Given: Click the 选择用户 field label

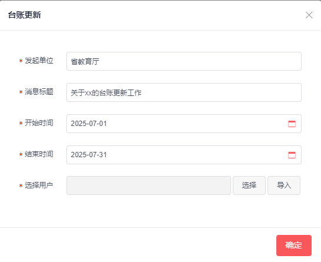Looking at the screenshot, I should (39, 185).
